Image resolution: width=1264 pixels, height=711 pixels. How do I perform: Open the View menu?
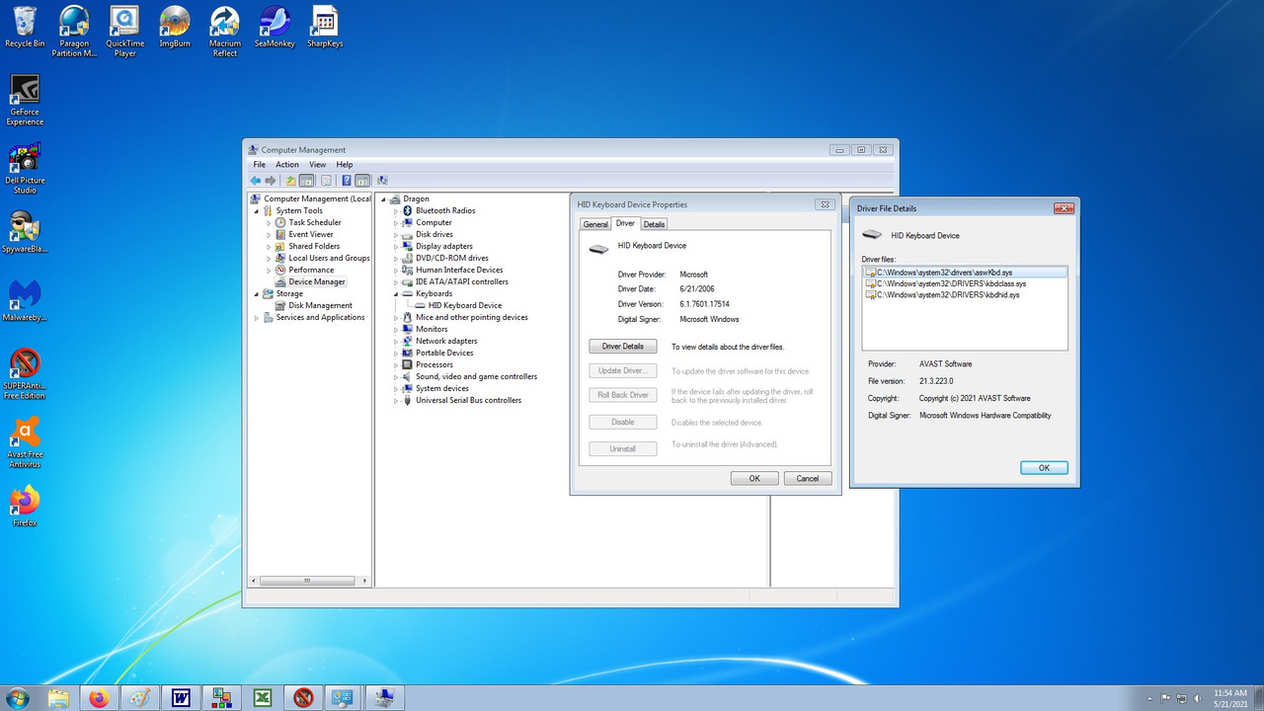point(317,165)
